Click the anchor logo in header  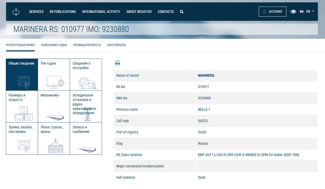point(17,11)
